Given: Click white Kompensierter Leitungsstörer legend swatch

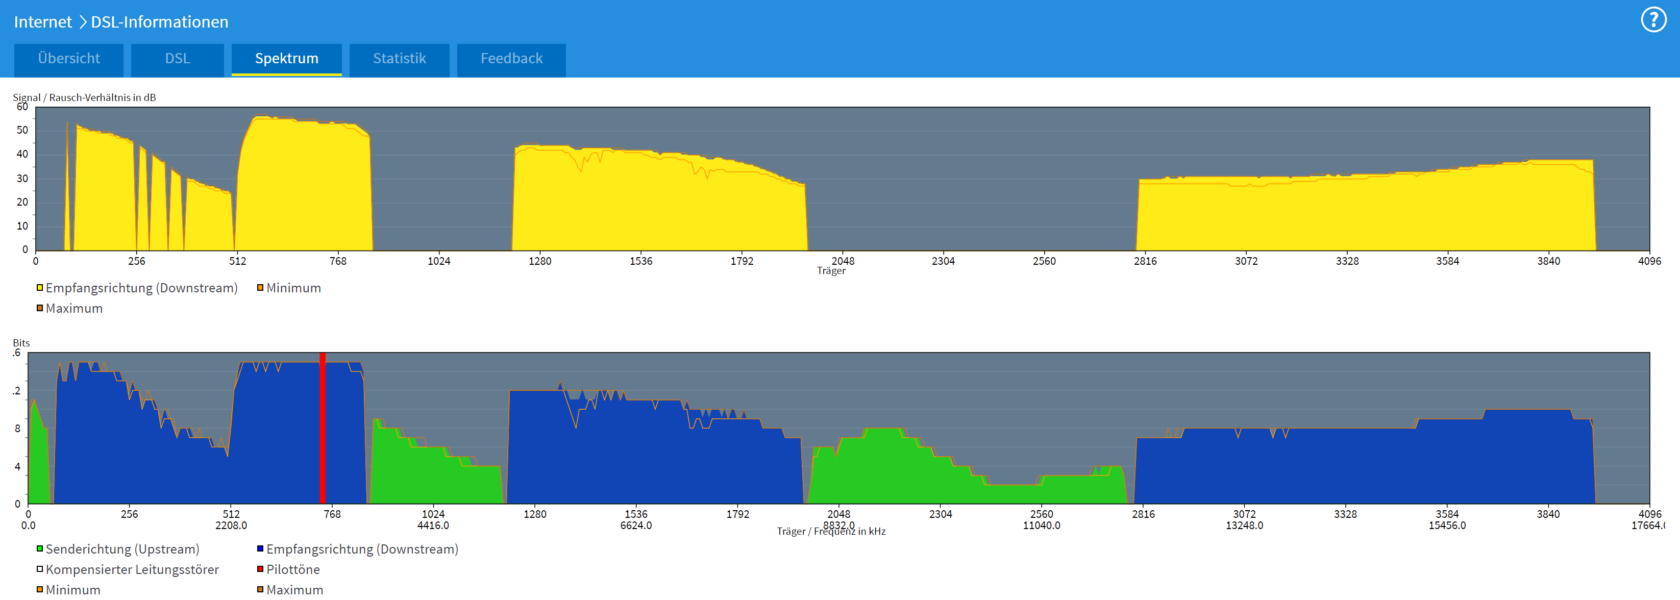Looking at the screenshot, I should (40, 569).
